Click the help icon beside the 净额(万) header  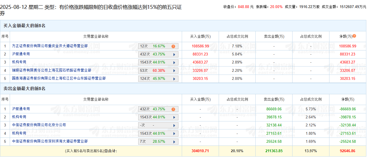(354, 36)
